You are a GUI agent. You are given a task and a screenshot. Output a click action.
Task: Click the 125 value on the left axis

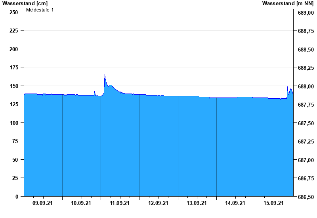(14, 104)
